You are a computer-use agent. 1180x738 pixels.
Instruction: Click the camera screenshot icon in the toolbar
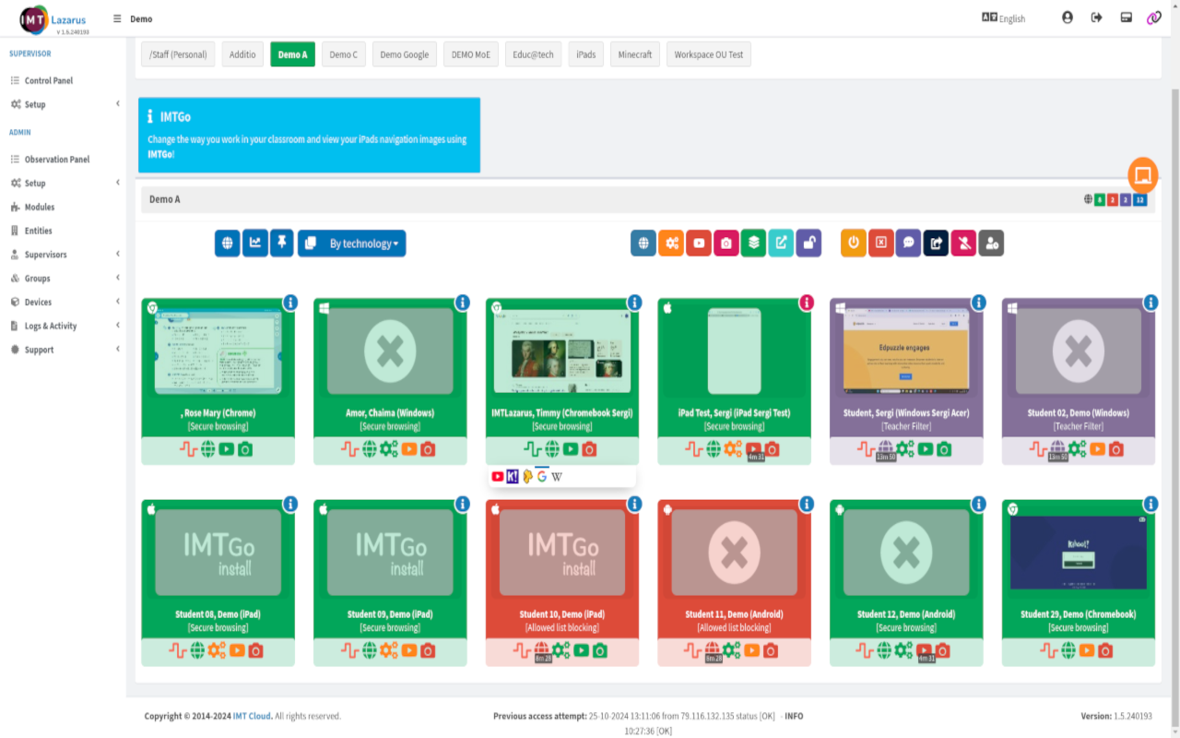pyautogui.click(x=726, y=243)
